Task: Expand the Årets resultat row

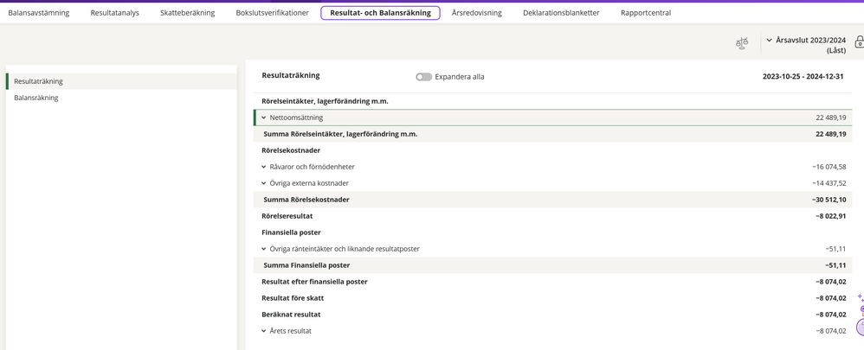Action: (x=264, y=331)
